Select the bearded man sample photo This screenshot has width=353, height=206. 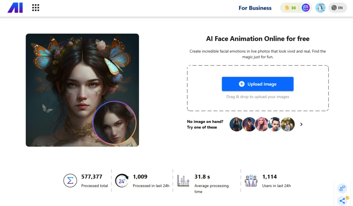[x=275, y=124]
